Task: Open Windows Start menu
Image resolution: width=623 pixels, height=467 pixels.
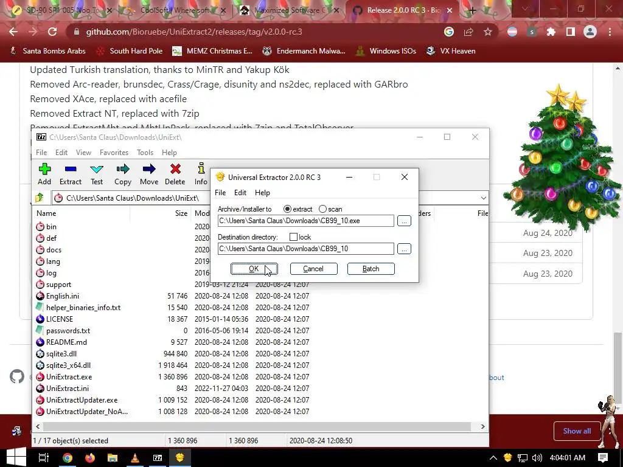Action: point(16,457)
